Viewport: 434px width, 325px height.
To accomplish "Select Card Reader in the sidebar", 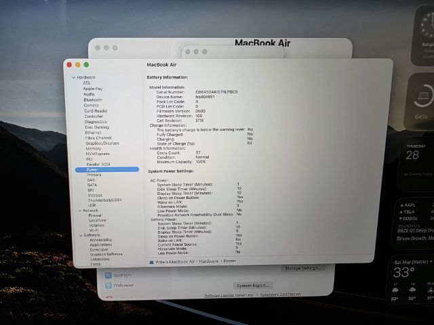I will [x=96, y=111].
